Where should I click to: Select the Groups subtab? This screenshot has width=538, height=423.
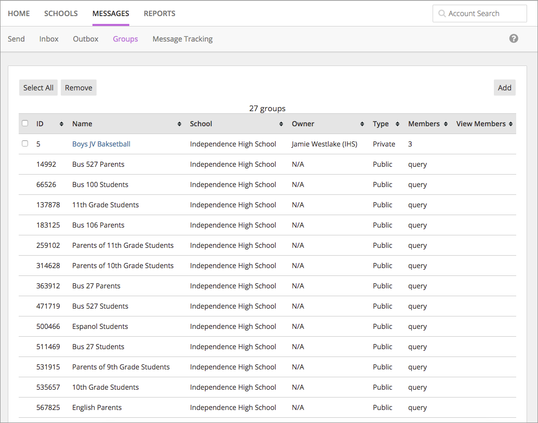tap(125, 39)
